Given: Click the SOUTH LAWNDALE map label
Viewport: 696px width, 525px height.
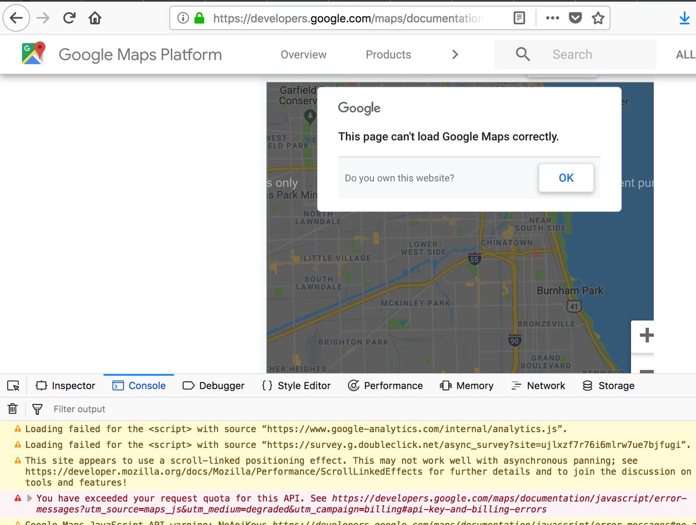Looking at the screenshot, I should click(x=319, y=283).
